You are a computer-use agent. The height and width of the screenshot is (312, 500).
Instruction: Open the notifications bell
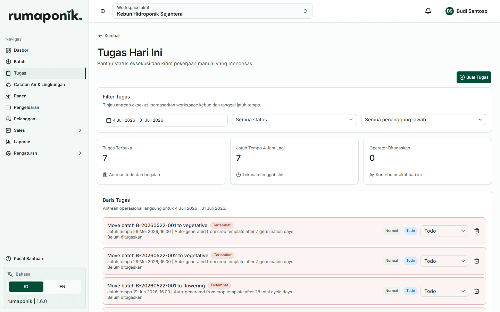pyautogui.click(x=428, y=11)
